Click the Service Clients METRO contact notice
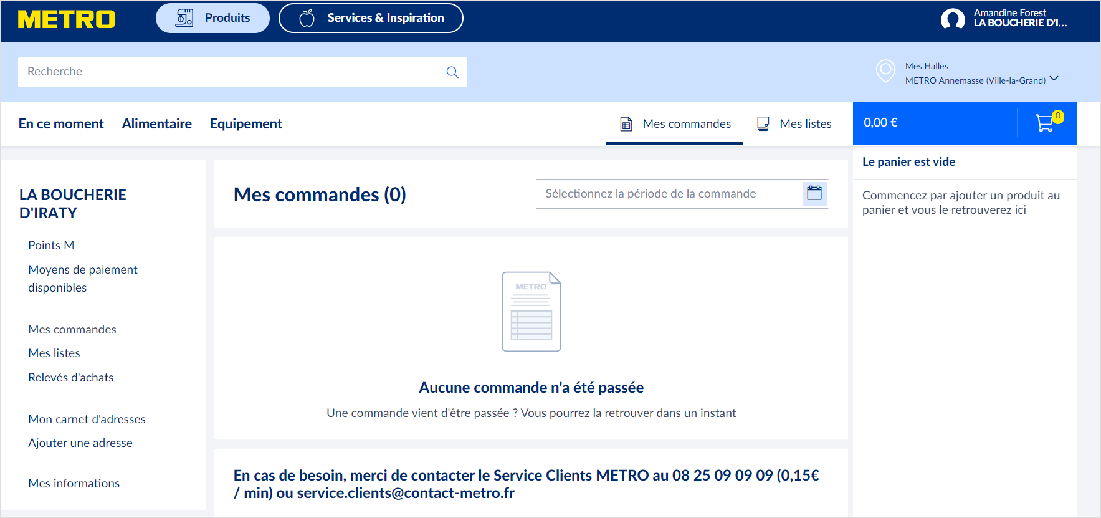Image resolution: width=1101 pixels, height=518 pixels. coord(527,484)
